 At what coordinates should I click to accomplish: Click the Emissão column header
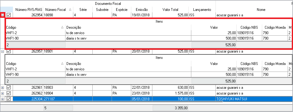pos(142,10)
